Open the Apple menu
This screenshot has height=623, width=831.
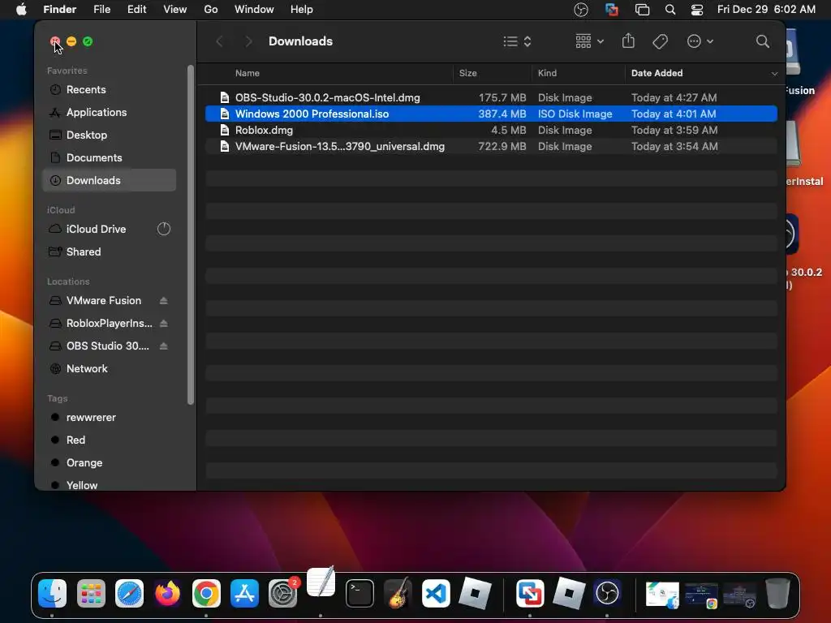point(21,10)
